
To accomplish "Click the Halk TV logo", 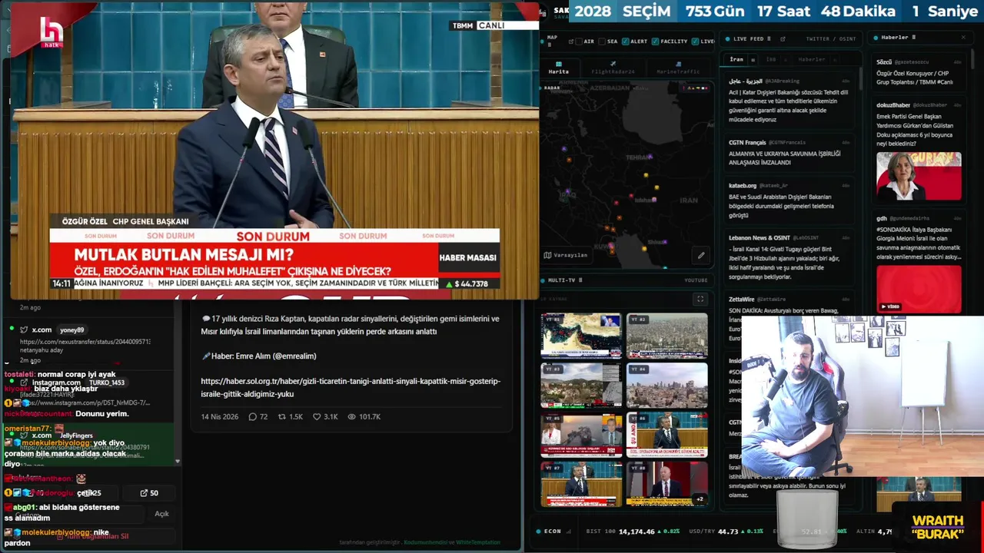I will point(52,32).
